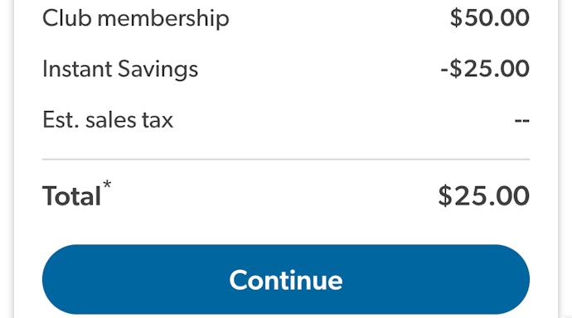Click the $25.00 total amount
Viewport: 572px width, 318px height.
484,196
